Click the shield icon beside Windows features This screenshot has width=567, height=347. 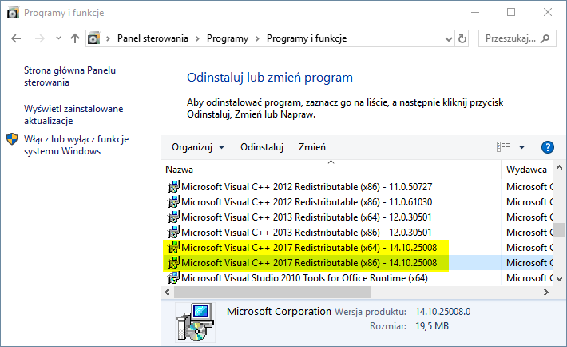click(12, 139)
